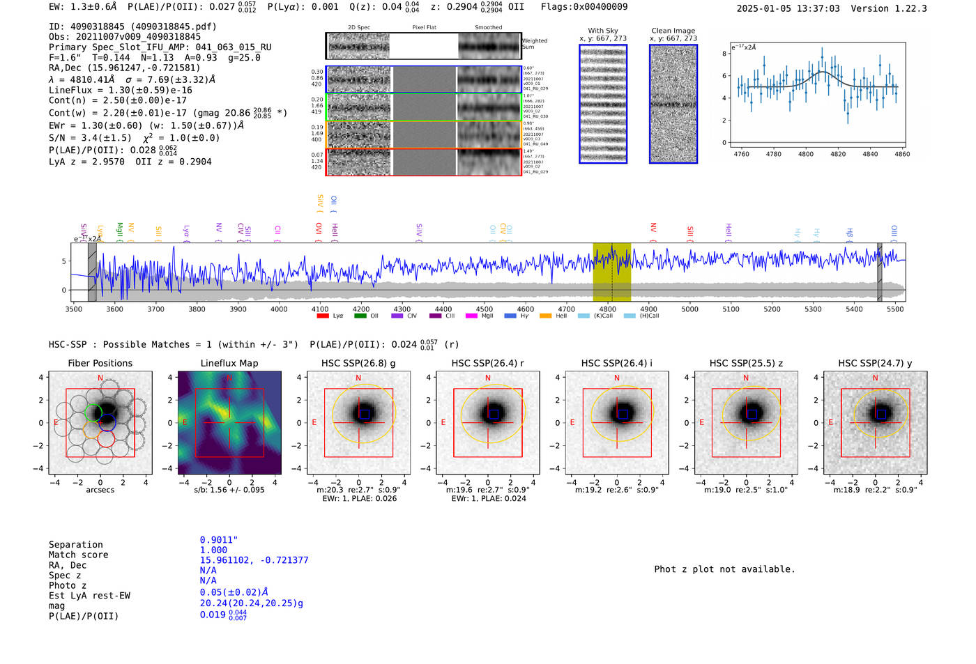Viewport: 976px width, 664px height.
Task: Click the blue fiber circle in Fiber Positions
Action: (x=107, y=422)
